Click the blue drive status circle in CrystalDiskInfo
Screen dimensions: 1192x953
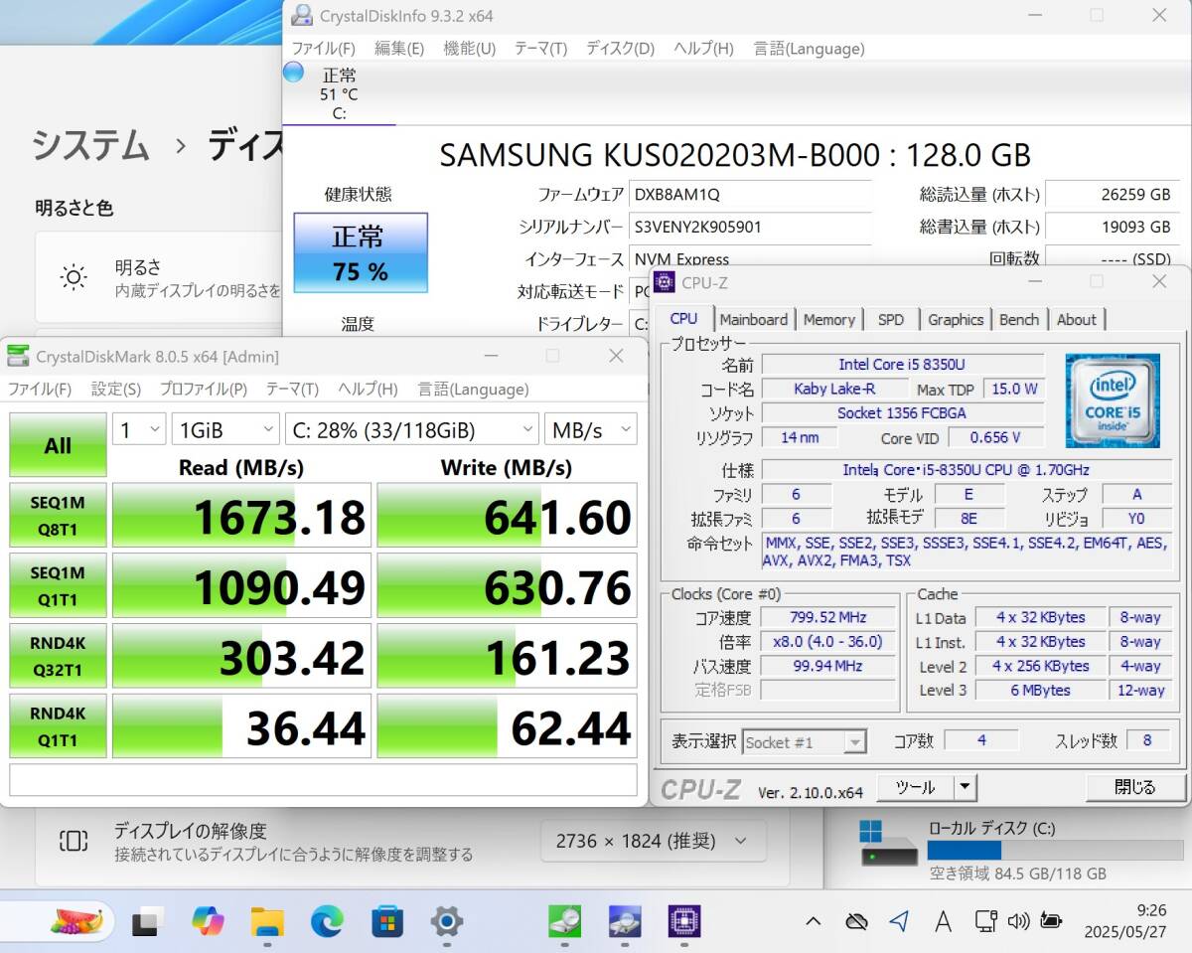tap(293, 73)
